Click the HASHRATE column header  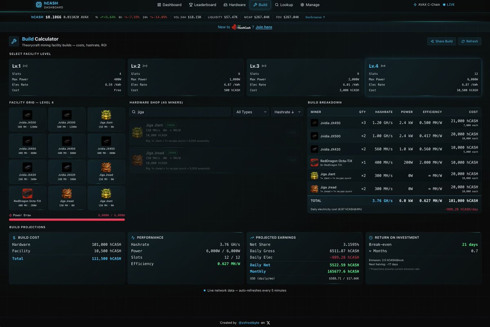click(384, 112)
